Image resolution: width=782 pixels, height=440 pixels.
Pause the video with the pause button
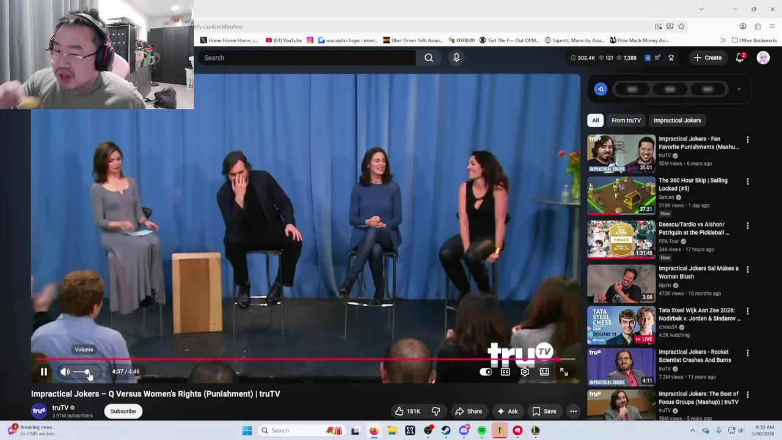click(44, 372)
